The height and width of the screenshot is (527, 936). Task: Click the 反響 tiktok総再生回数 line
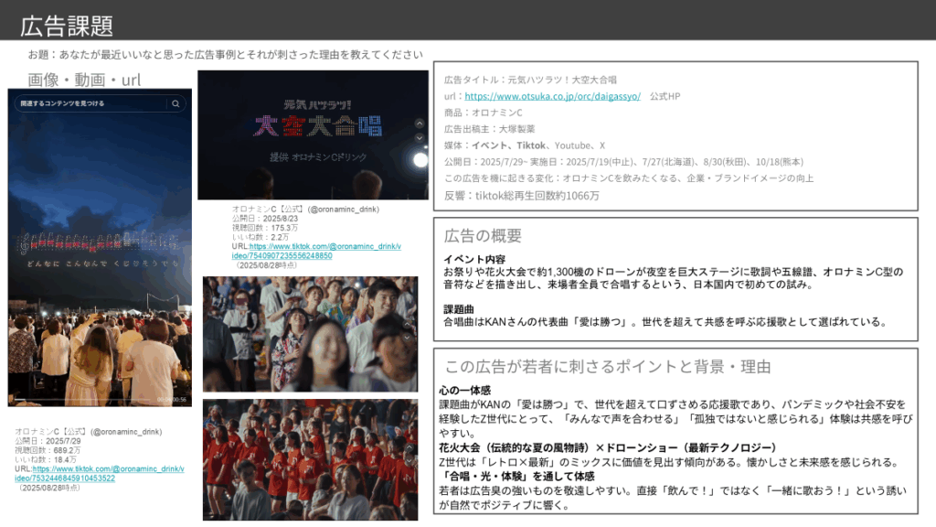pyautogui.click(x=521, y=195)
